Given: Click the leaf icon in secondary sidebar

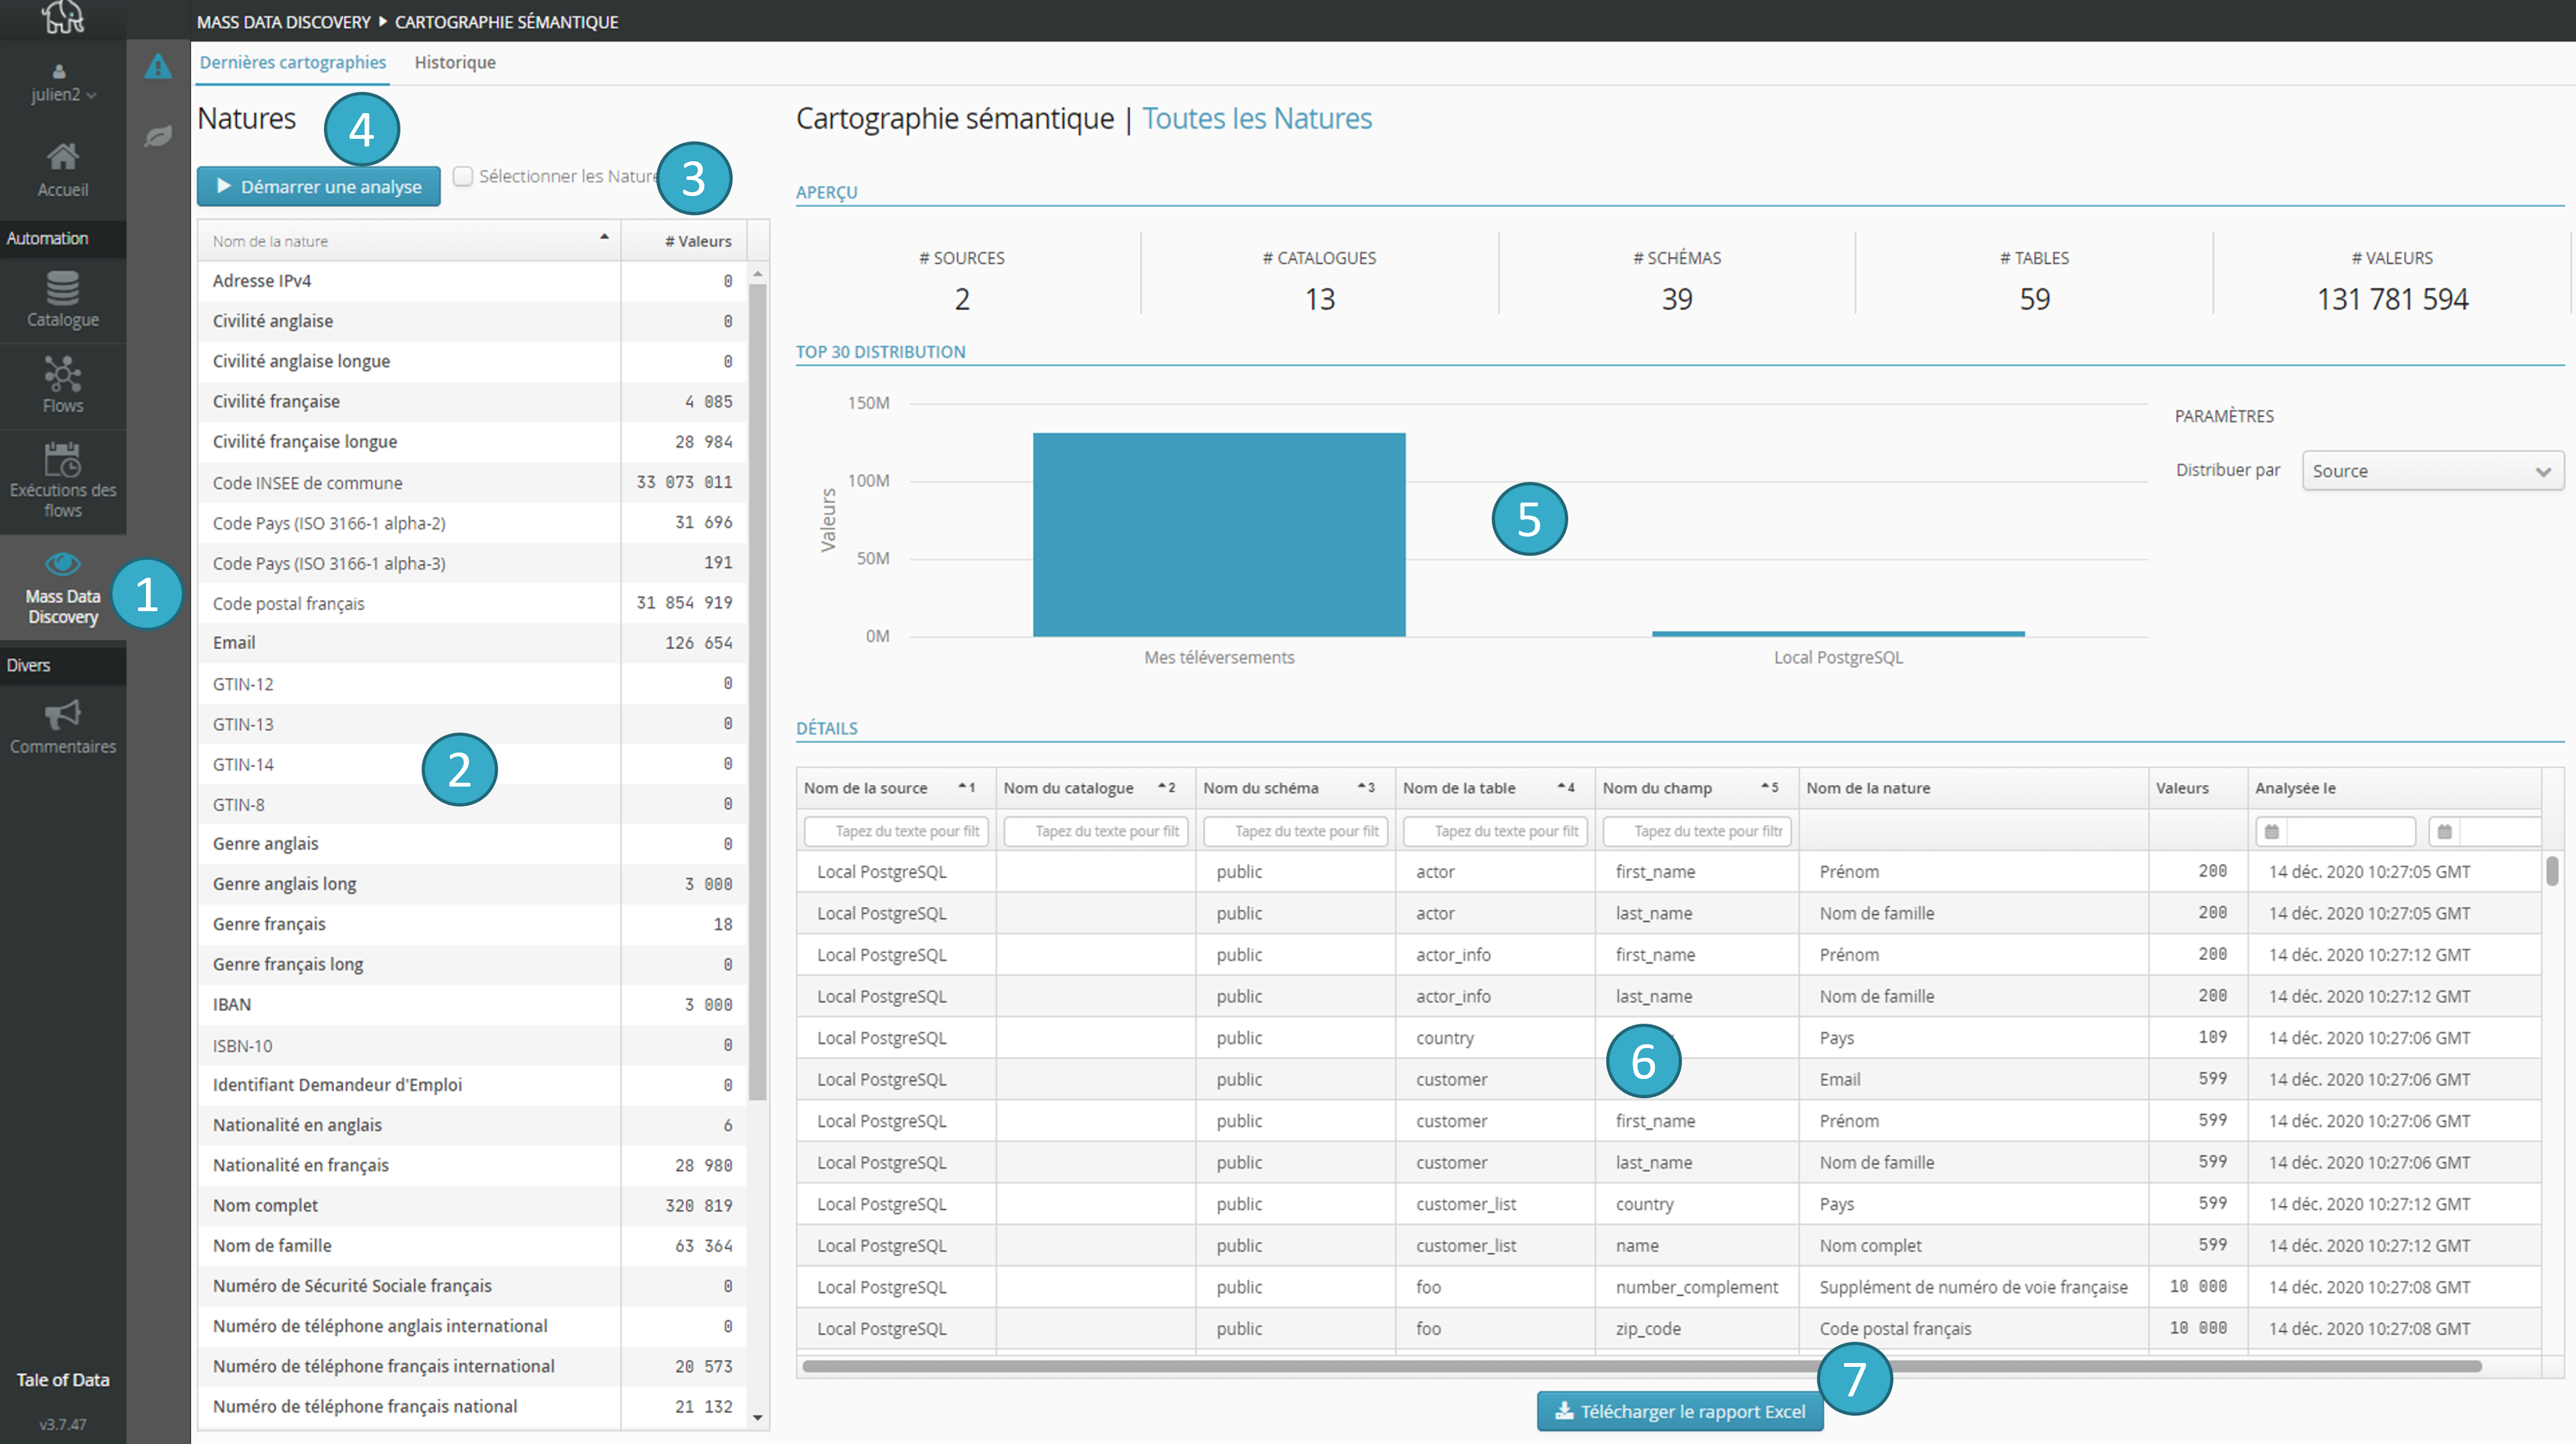Looking at the screenshot, I should click(x=157, y=136).
